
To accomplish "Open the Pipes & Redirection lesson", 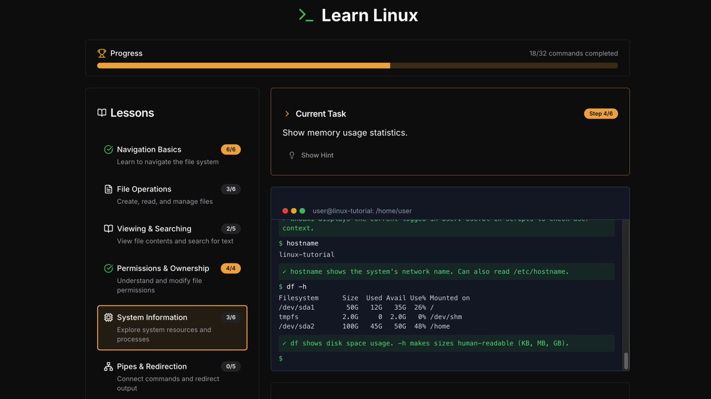I will click(172, 377).
